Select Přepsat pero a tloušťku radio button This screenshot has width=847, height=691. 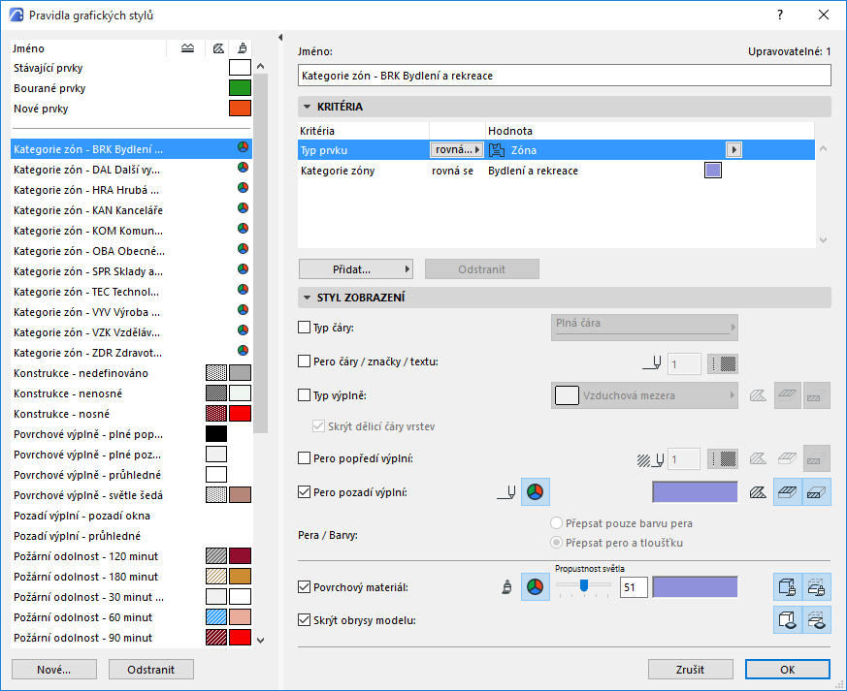click(556, 543)
